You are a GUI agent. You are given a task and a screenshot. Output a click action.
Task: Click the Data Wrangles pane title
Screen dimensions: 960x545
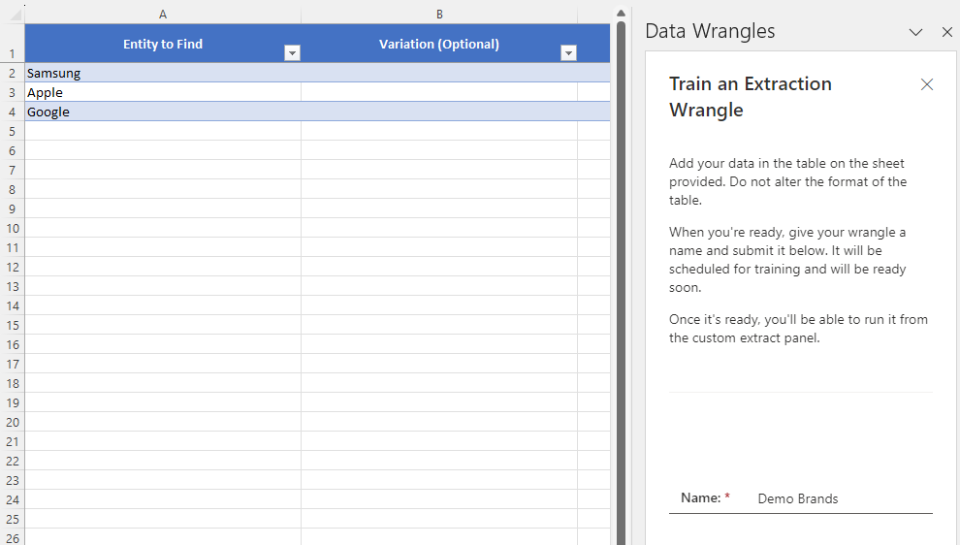point(710,31)
